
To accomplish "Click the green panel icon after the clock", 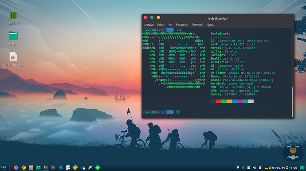I will coord(302,168).
